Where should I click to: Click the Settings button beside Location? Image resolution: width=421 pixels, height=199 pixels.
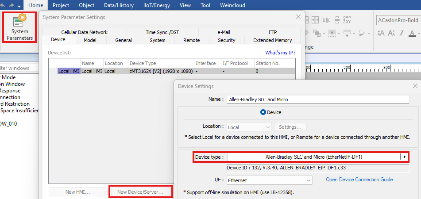tap(290, 127)
